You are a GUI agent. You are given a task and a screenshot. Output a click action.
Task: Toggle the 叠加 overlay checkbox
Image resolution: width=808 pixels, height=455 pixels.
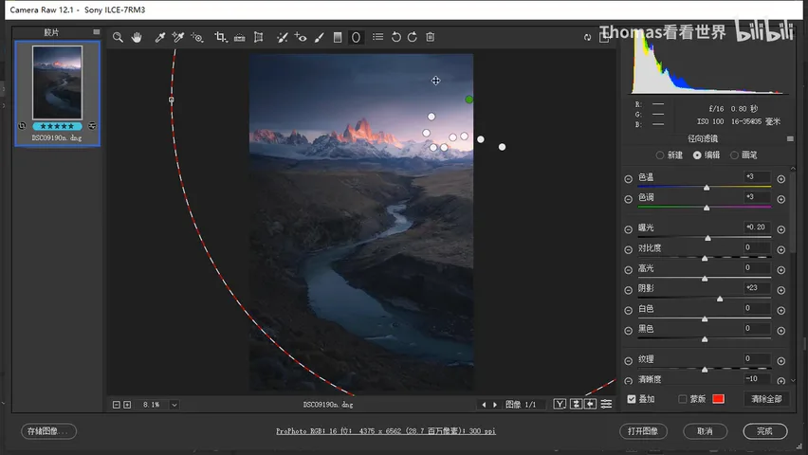point(632,399)
